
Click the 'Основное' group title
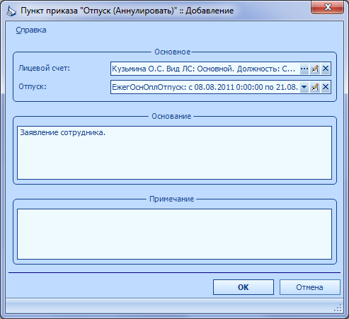coord(172,52)
